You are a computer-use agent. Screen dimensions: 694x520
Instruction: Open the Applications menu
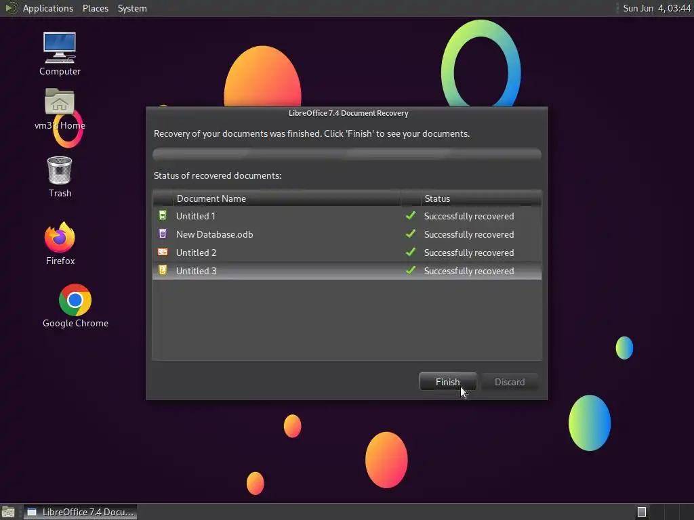tap(48, 8)
